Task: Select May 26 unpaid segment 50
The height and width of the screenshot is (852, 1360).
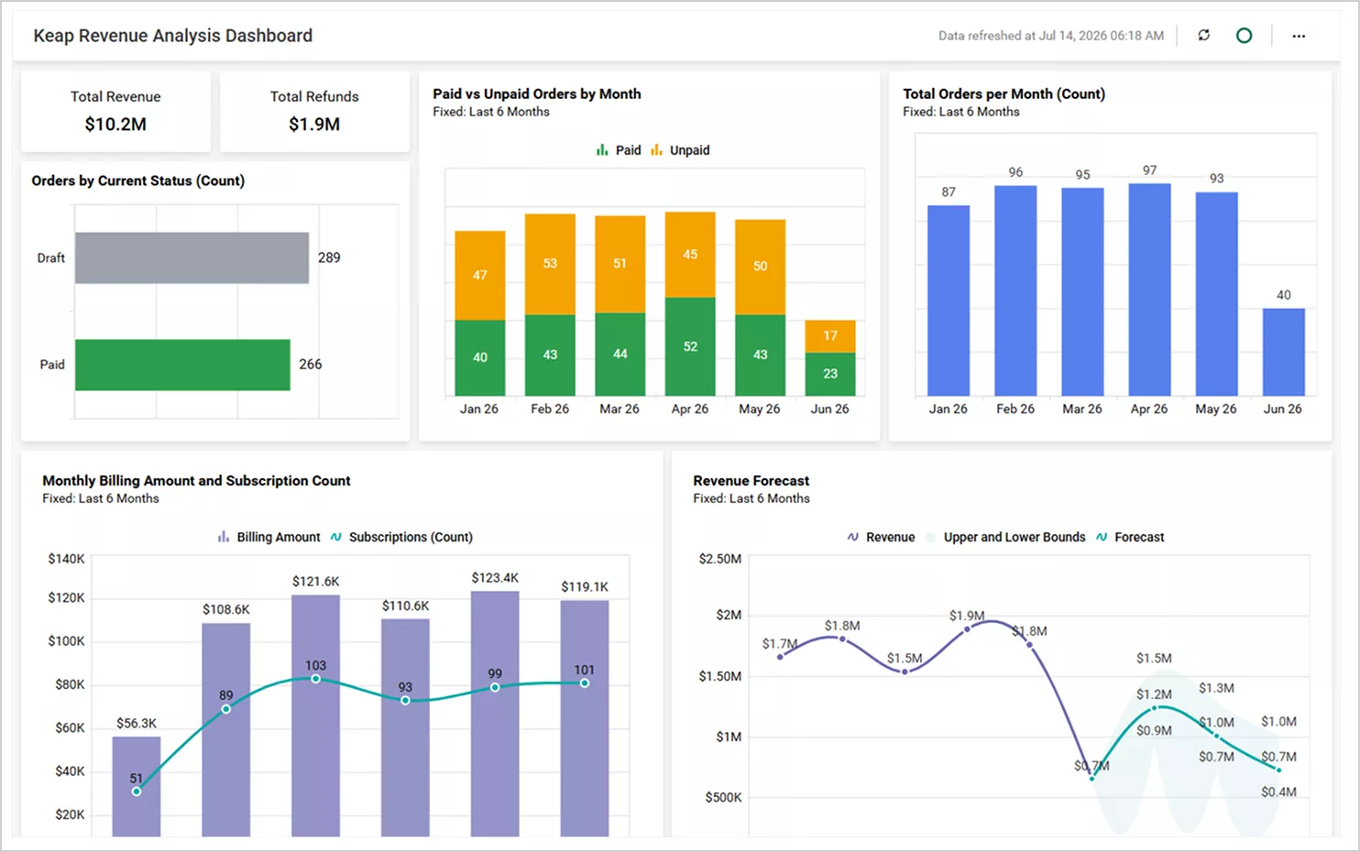Action: click(x=761, y=267)
